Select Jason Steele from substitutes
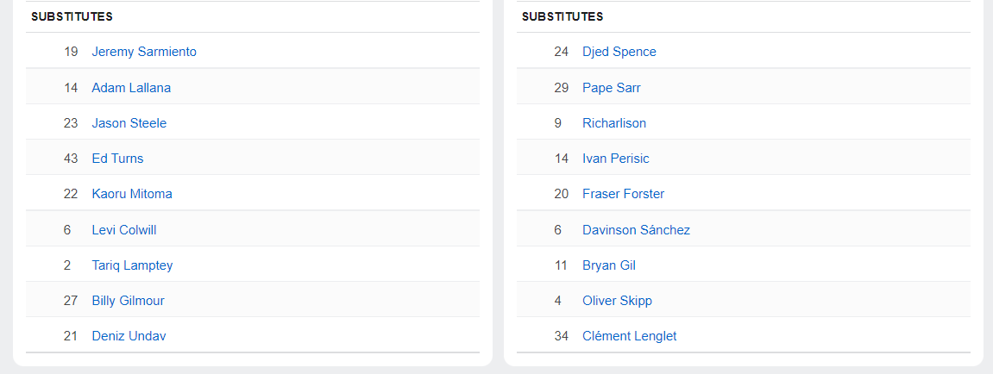The image size is (993, 374). (129, 123)
